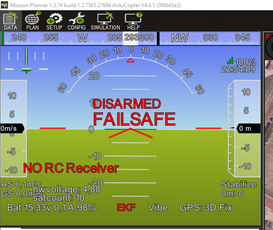Click the NO RC Receiver warning message
Viewport: 273px width, 230px height.
pos(71,168)
